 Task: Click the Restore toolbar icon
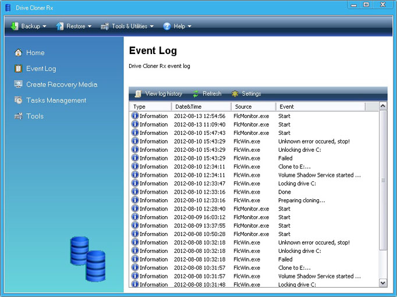60,26
